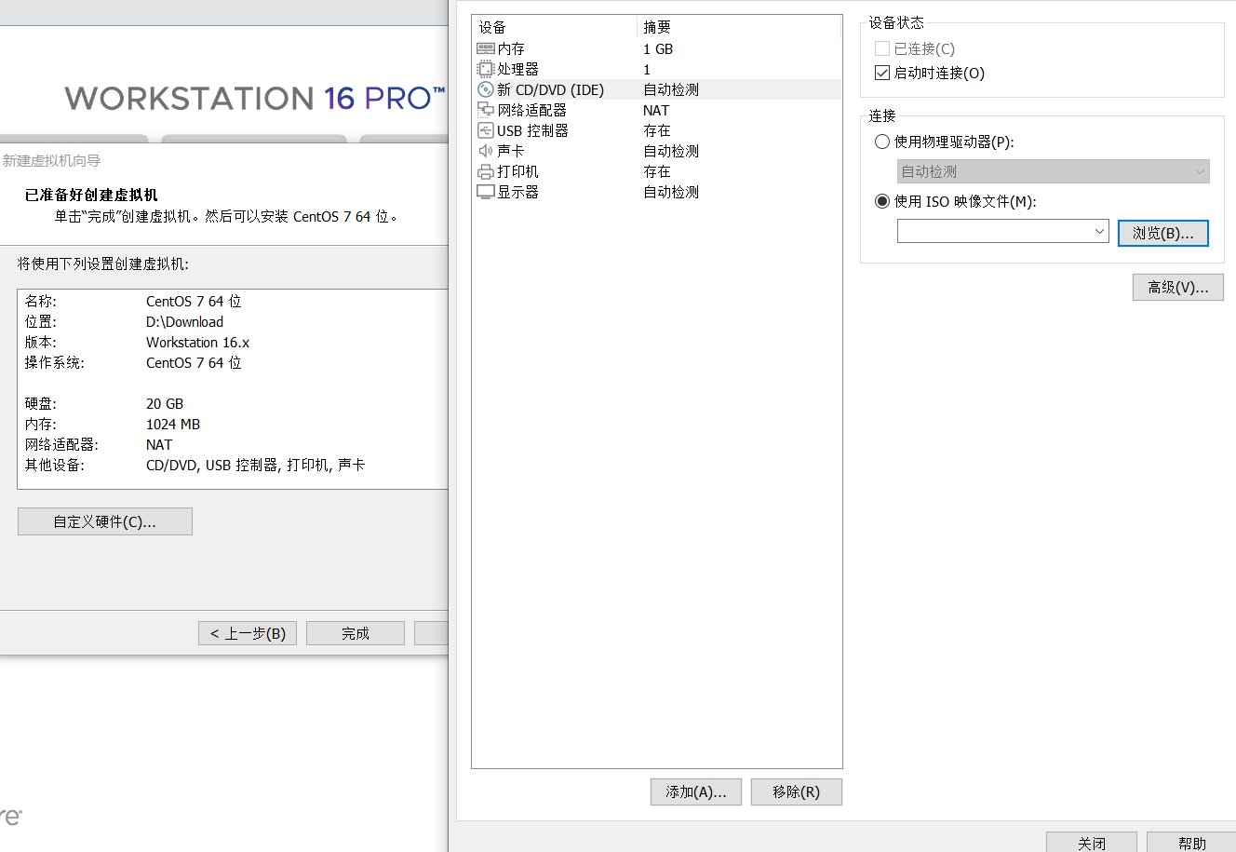
Task: Select the processor chip icon
Action: [x=485, y=69]
